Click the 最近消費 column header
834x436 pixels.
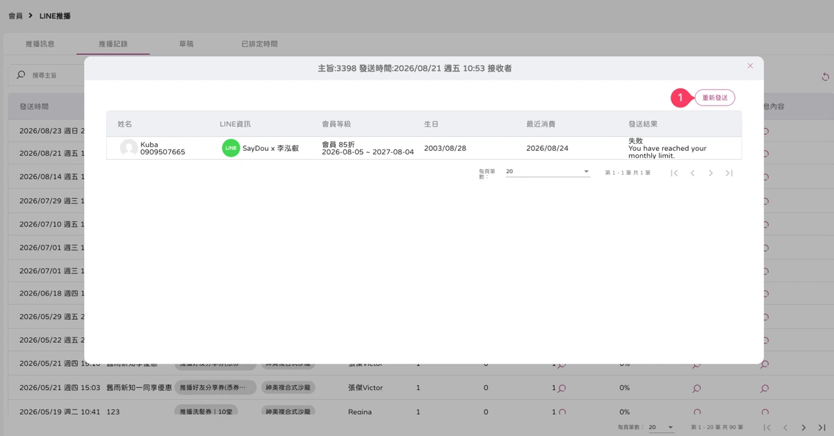click(541, 124)
